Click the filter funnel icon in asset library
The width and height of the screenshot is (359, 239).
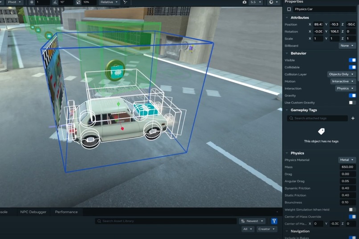pos(274,221)
